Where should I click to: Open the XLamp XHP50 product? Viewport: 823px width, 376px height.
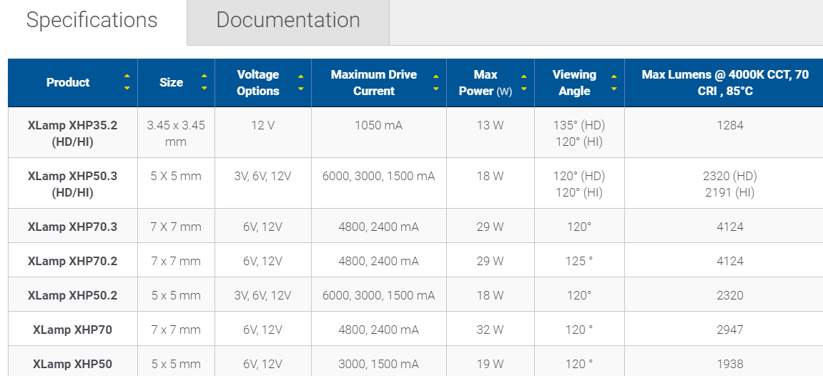pos(72,364)
